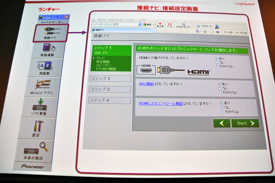Image resolution: width=275 pixels, height=183 pixels.
Task: Select わからない for ARC機能 question
Action: (x=220, y=92)
